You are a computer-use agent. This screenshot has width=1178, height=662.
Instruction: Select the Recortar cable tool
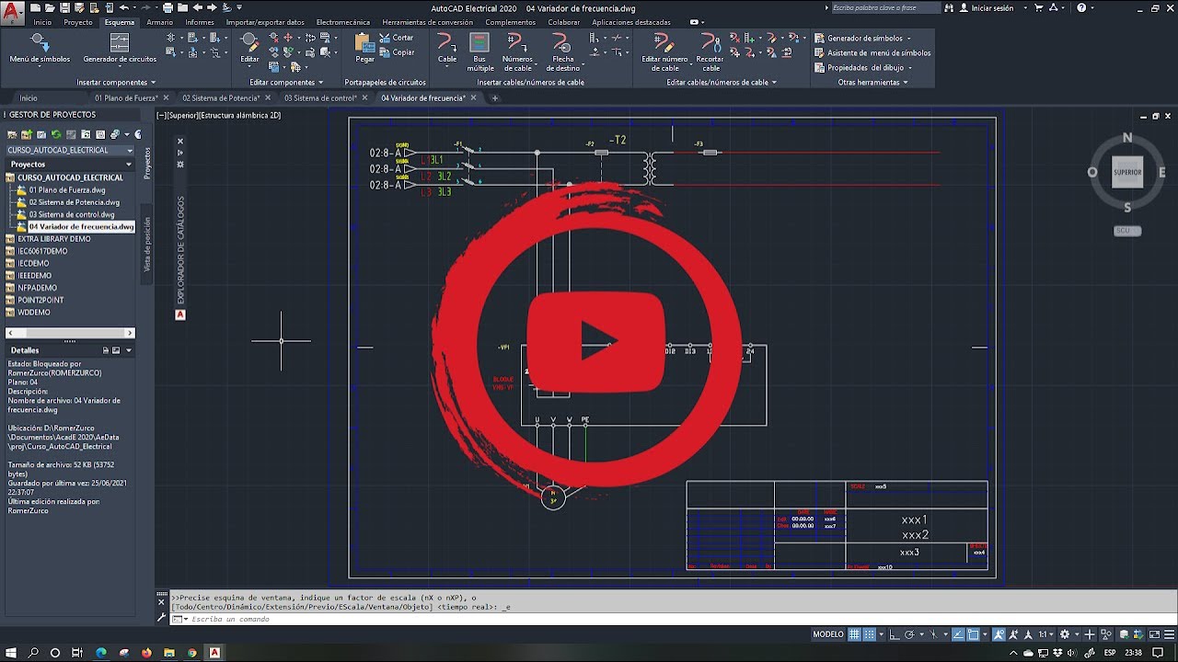(x=710, y=52)
